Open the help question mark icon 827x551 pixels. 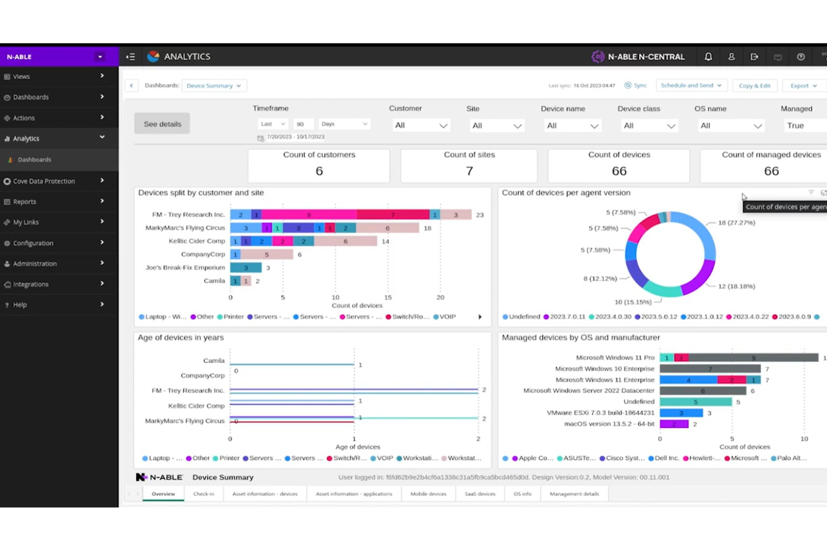801,57
